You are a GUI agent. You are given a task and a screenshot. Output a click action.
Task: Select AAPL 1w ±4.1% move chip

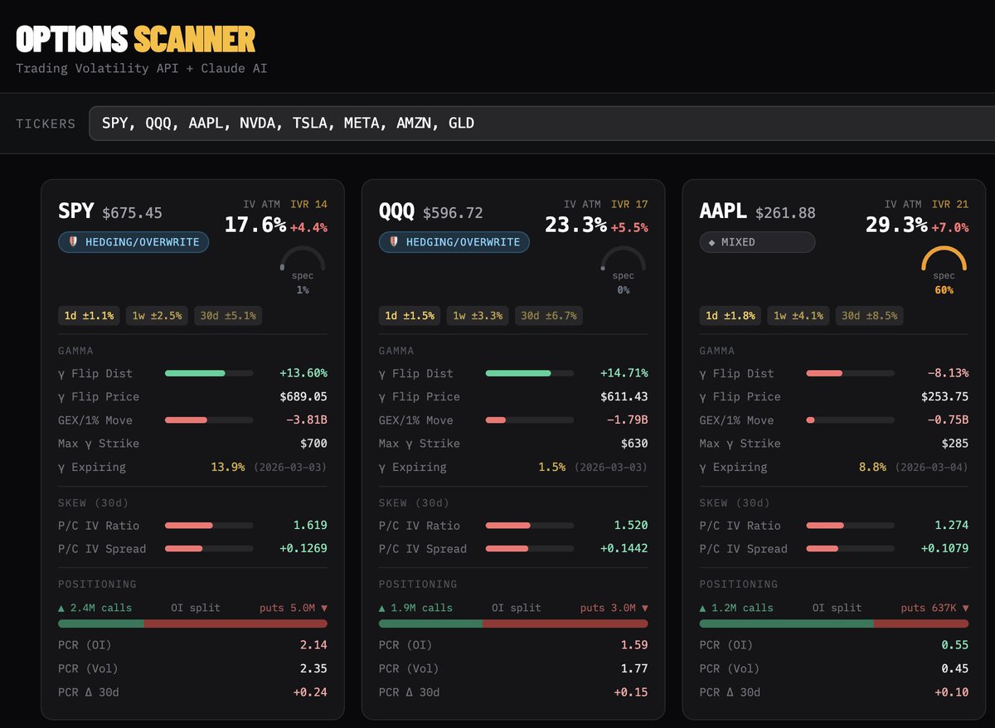click(x=798, y=316)
